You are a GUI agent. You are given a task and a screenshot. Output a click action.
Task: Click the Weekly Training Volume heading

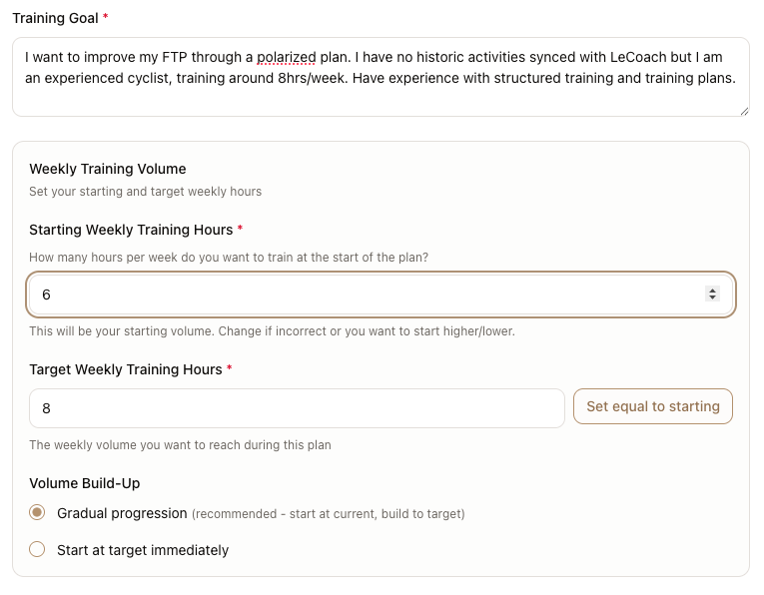coord(108,169)
